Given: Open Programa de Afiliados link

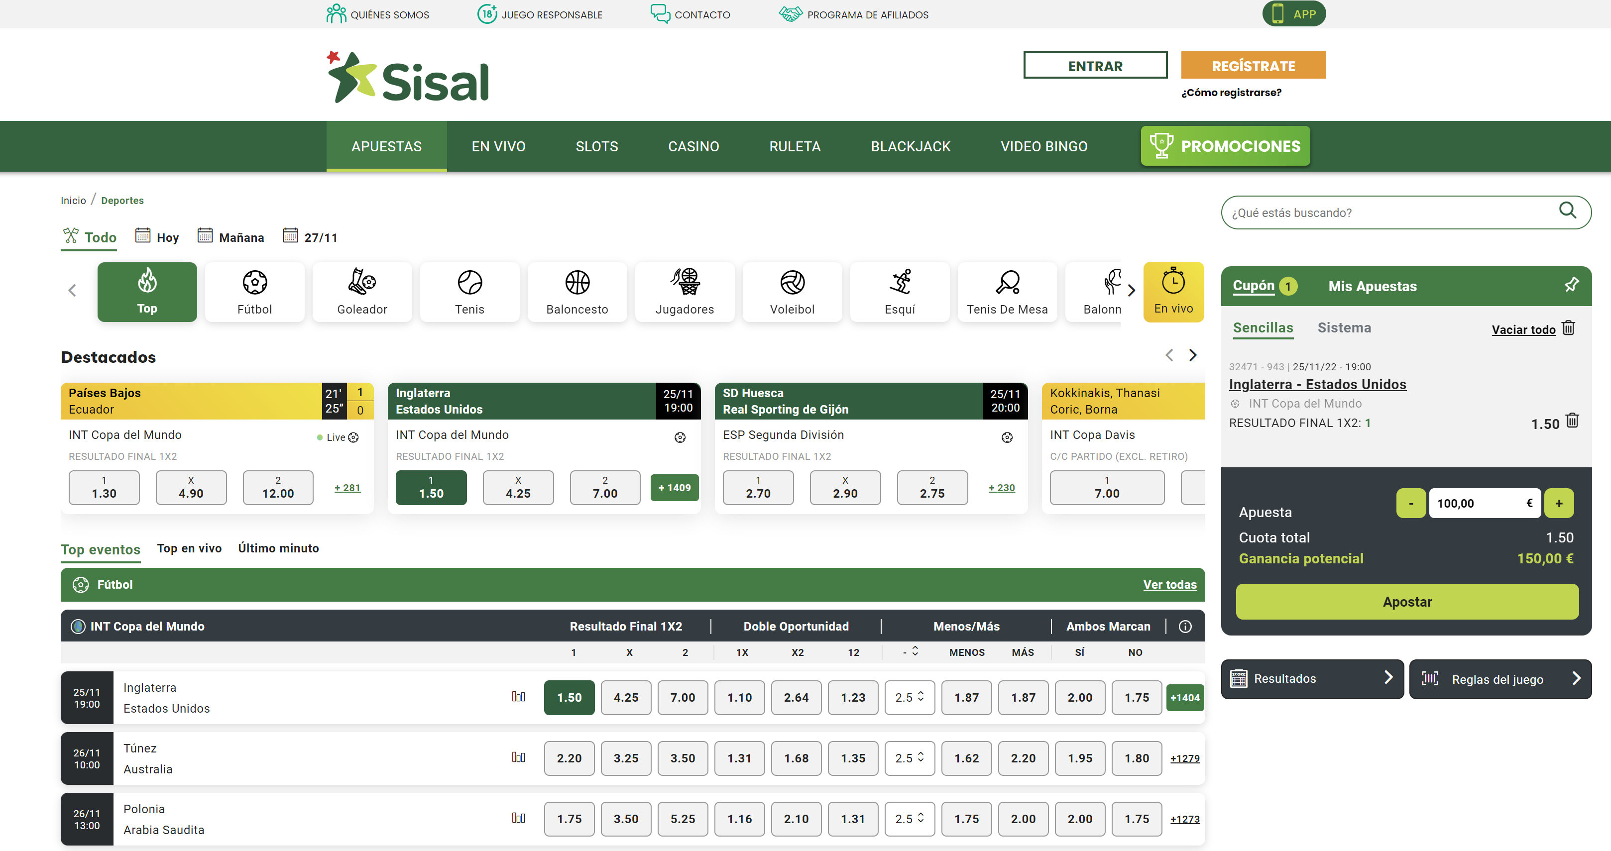Looking at the screenshot, I should click(x=854, y=14).
